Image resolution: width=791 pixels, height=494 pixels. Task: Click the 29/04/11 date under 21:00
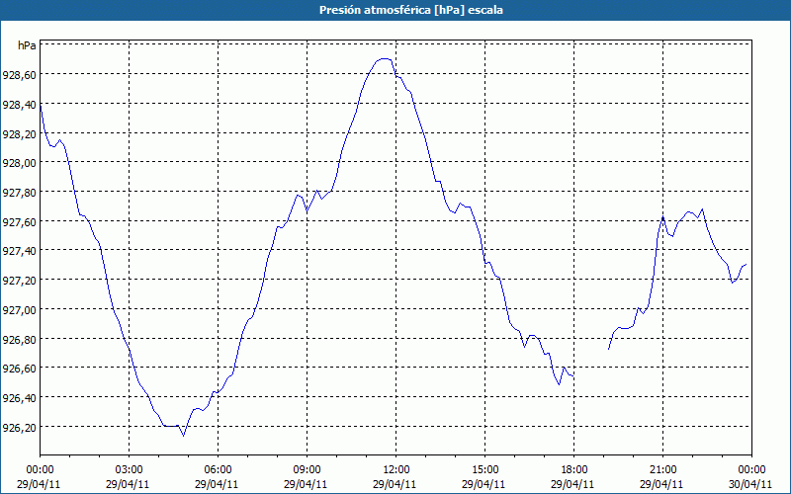pos(661,484)
